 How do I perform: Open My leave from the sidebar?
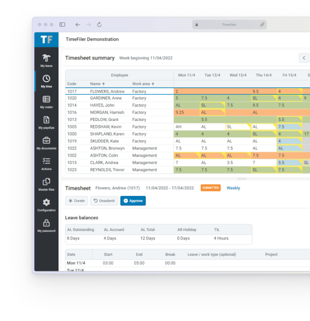(x=47, y=61)
